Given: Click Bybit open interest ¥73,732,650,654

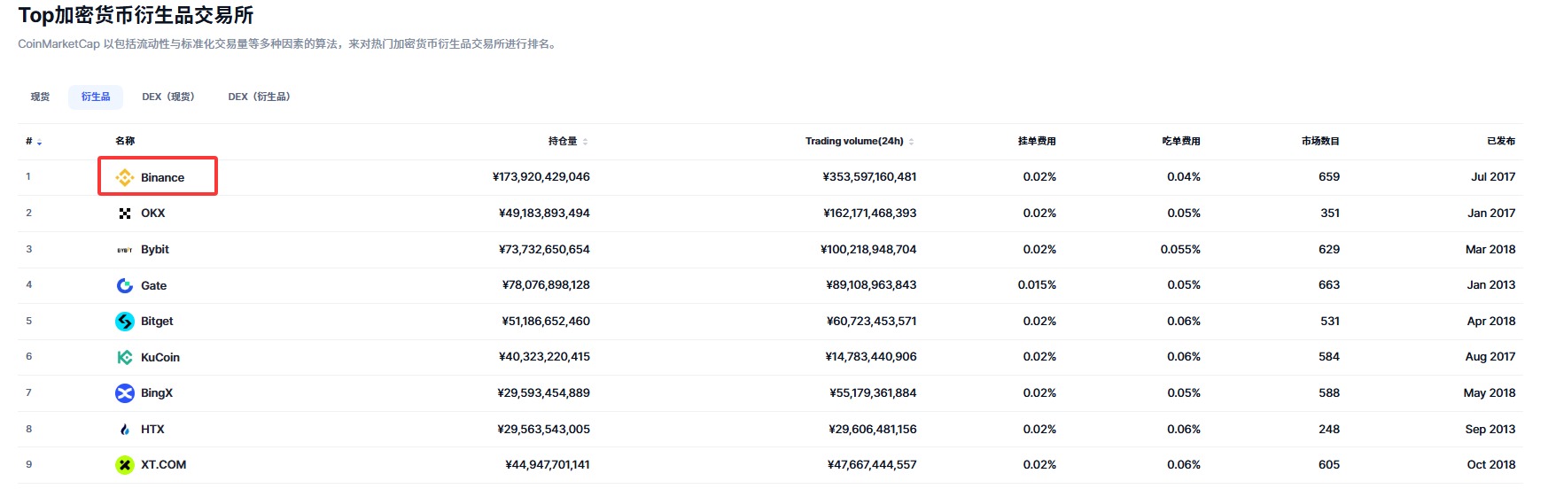Looking at the screenshot, I should [544, 250].
